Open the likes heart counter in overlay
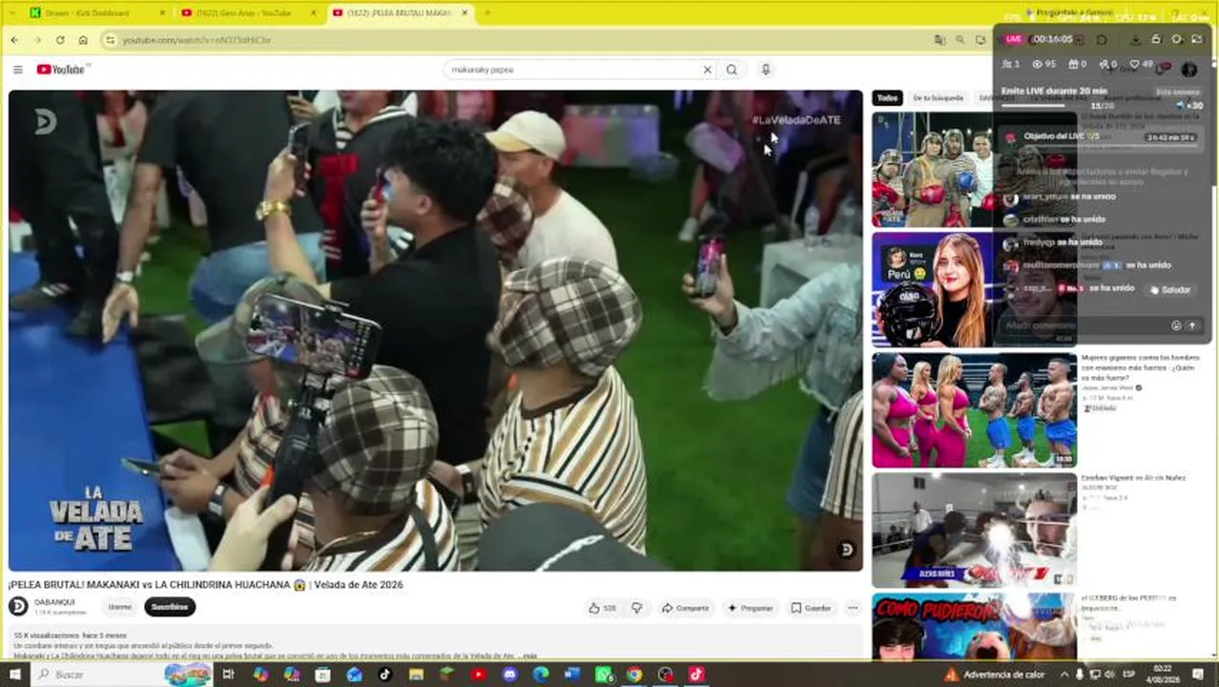The image size is (1219, 687). click(x=1141, y=64)
